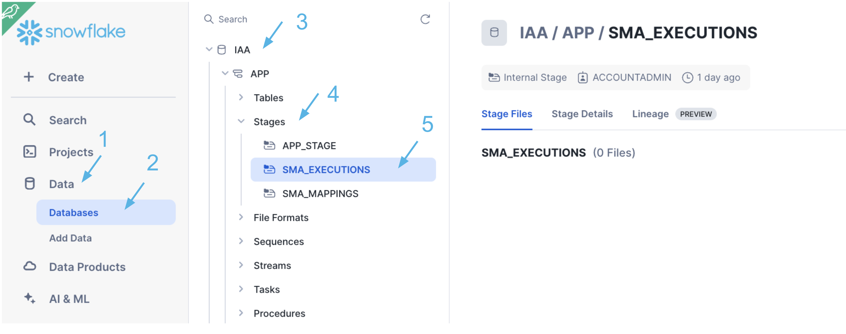The image size is (846, 334).
Task: Open the Lineage preview tab
Action: click(x=650, y=114)
